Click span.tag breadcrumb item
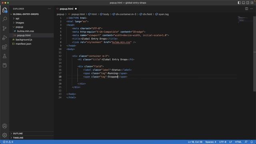This screenshot has width=256, height=144. click(x=164, y=14)
